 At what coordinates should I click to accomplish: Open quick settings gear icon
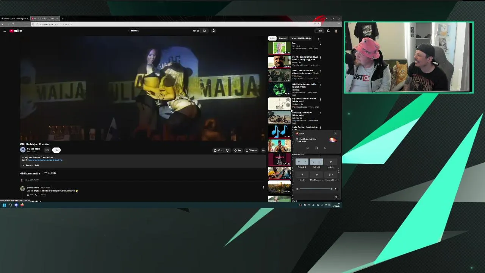(336, 197)
